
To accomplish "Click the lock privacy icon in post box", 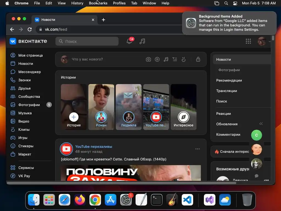I will 198,59.
